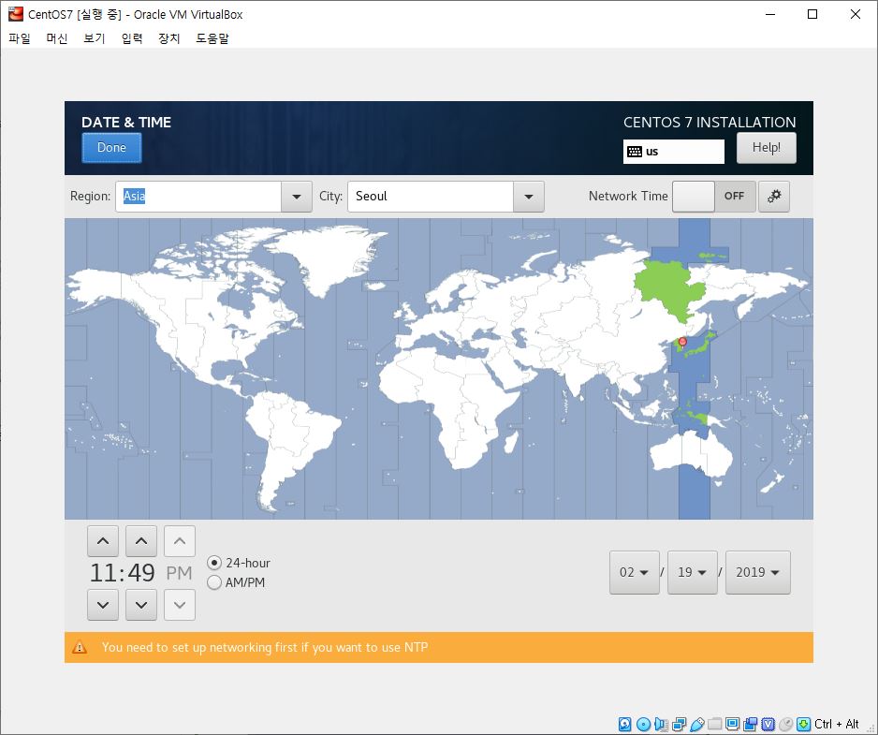Open the month dropdown showing 02

coord(635,572)
